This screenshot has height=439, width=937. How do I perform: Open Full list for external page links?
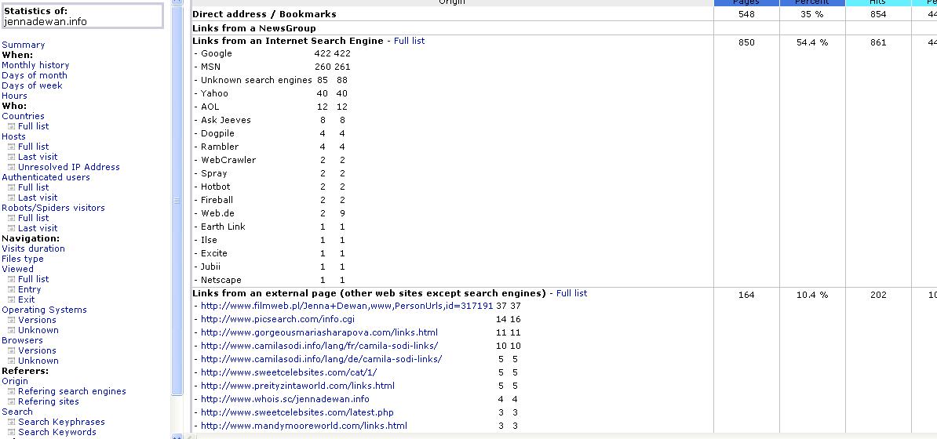coord(571,293)
